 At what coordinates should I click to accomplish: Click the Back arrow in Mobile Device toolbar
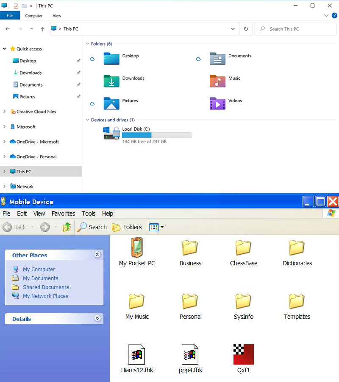point(7,227)
